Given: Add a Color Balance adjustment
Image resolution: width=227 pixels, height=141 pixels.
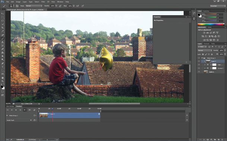Looking at the screenshot, I should click(x=206, y=36).
